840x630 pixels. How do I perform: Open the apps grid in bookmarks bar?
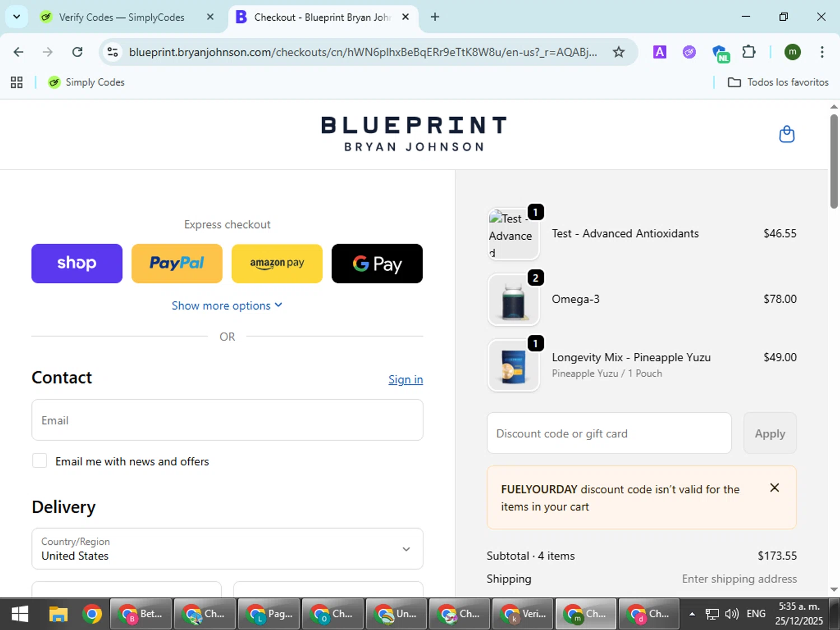17,82
